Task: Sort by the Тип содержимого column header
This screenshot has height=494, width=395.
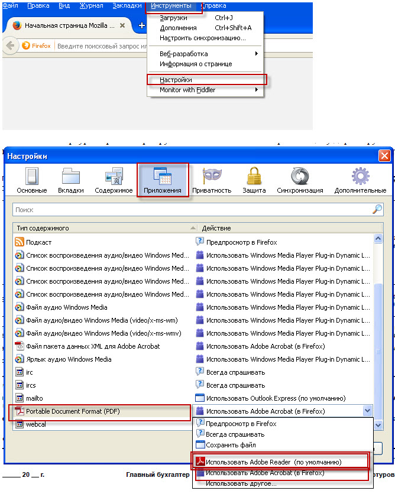Action: point(105,227)
